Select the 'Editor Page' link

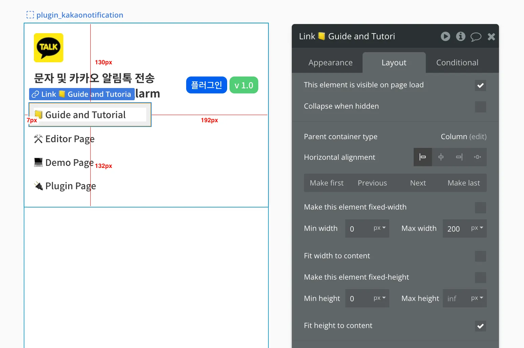[64, 139]
